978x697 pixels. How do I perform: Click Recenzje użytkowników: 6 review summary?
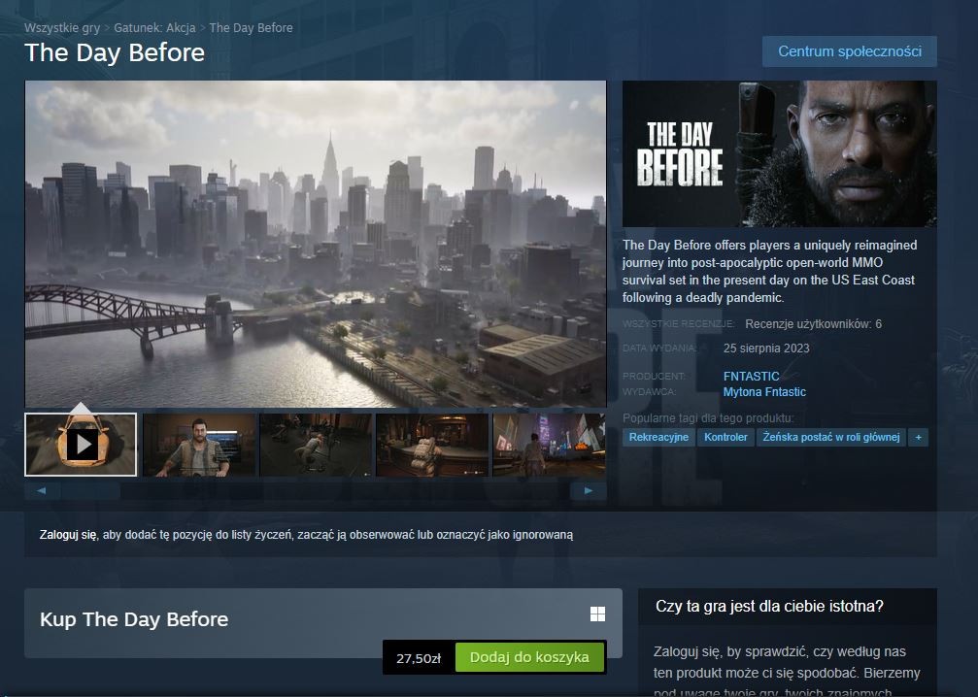pos(813,323)
